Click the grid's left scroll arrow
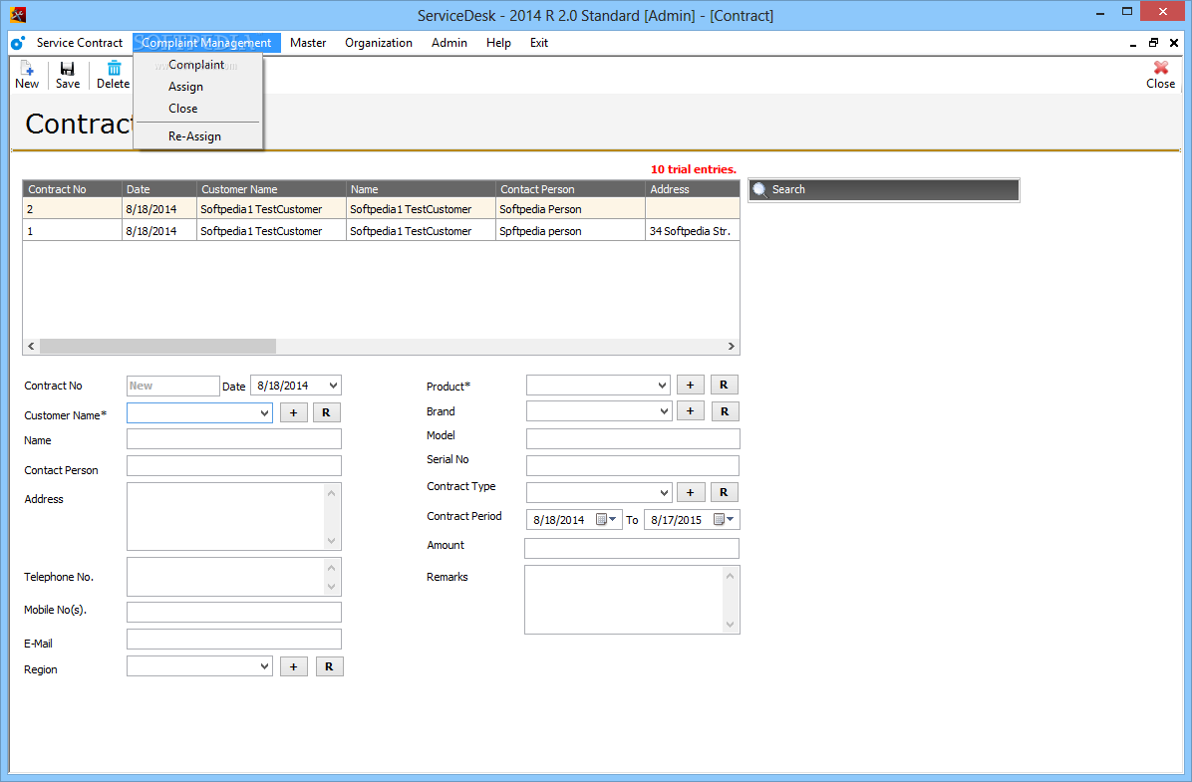The image size is (1192, 782). click(31, 346)
